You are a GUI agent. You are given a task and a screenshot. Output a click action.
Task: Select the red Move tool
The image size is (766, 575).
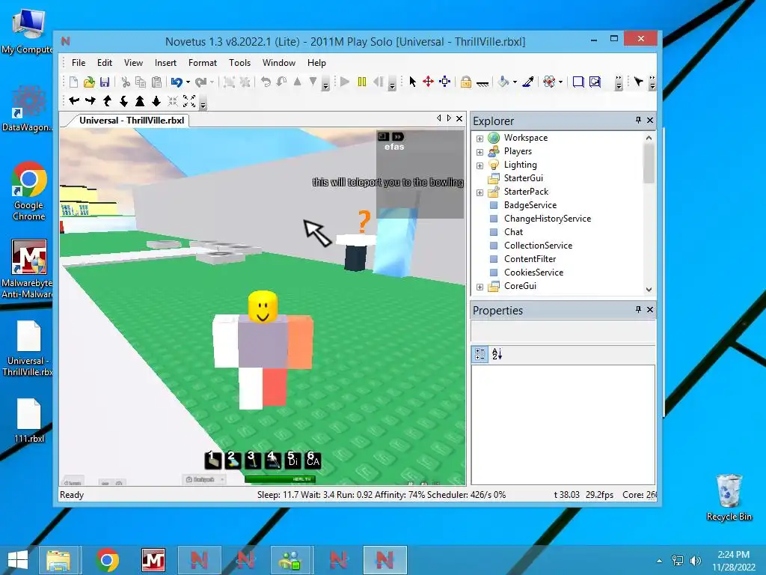(429, 82)
